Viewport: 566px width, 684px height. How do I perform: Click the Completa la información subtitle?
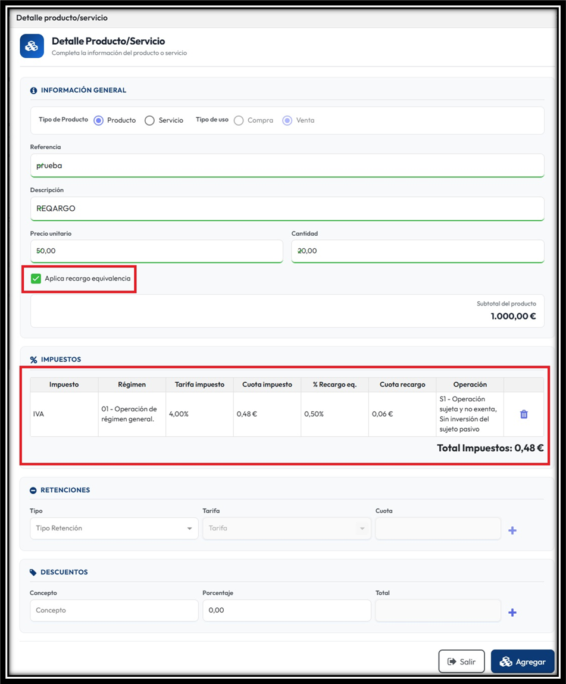[119, 53]
